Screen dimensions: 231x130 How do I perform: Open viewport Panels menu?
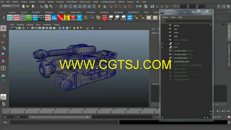[x=57, y=25]
